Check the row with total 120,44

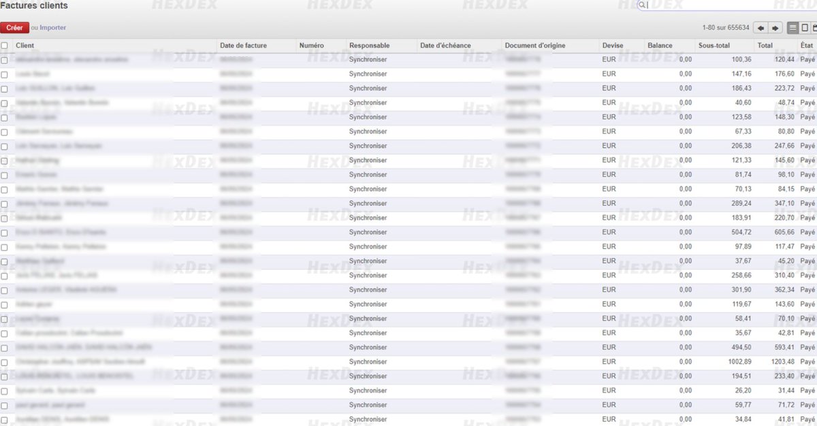click(x=5, y=60)
